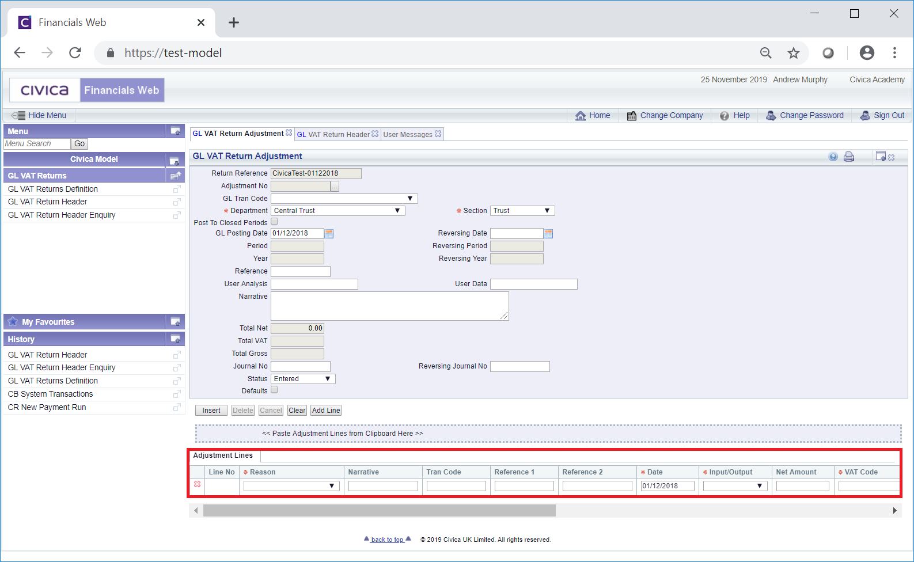Click the Reference input field
This screenshot has height=562, width=914.
(x=301, y=271)
